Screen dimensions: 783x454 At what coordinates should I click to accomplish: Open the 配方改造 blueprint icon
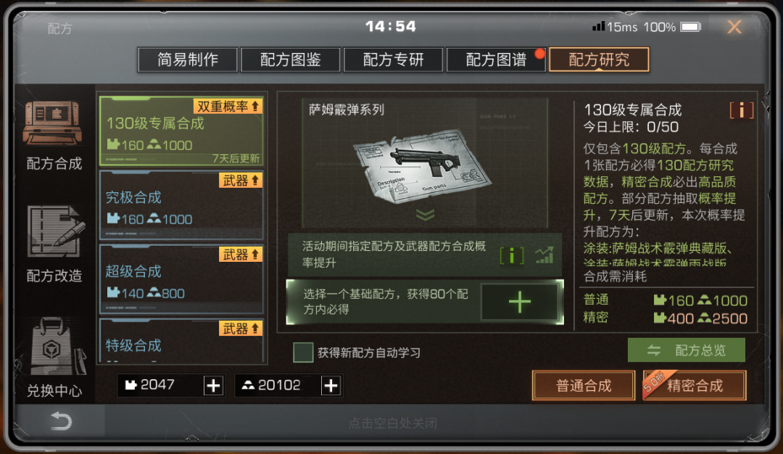coord(55,232)
